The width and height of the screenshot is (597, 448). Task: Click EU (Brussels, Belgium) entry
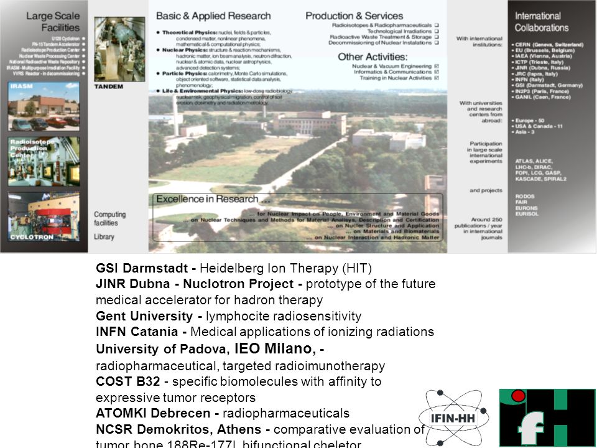(545, 50)
